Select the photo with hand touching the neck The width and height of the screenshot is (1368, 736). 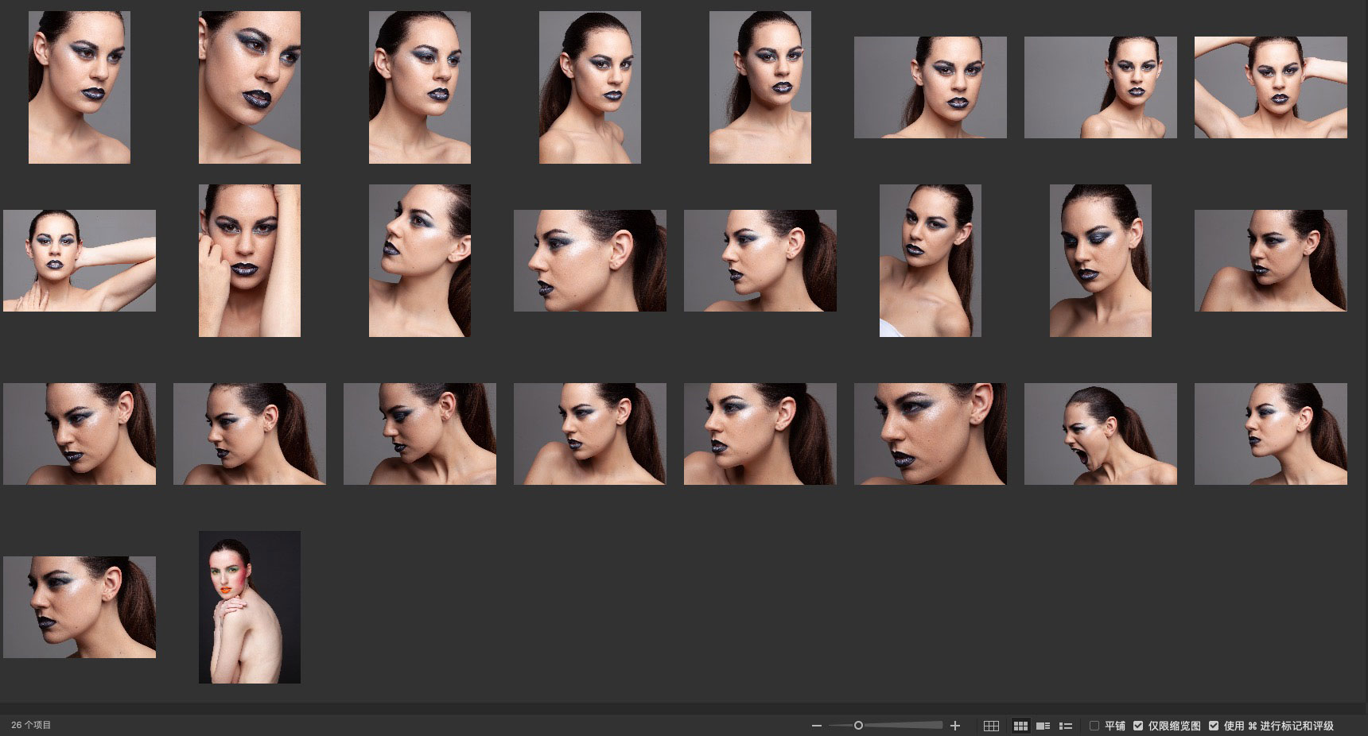click(x=80, y=261)
